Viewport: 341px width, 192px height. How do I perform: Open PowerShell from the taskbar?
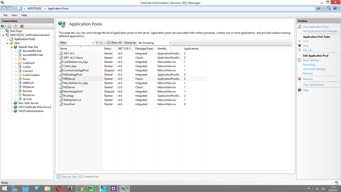37,189
